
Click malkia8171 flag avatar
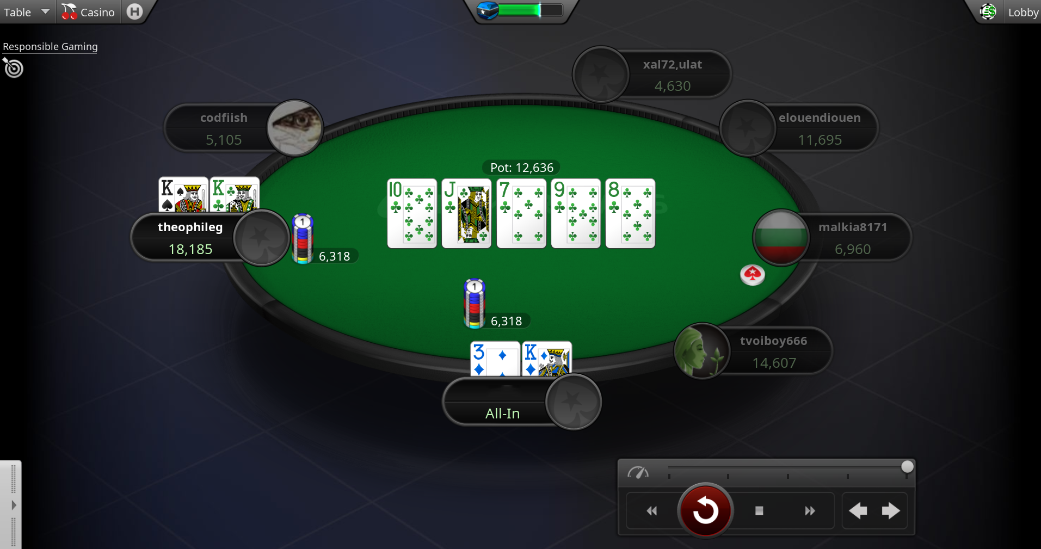click(x=781, y=237)
